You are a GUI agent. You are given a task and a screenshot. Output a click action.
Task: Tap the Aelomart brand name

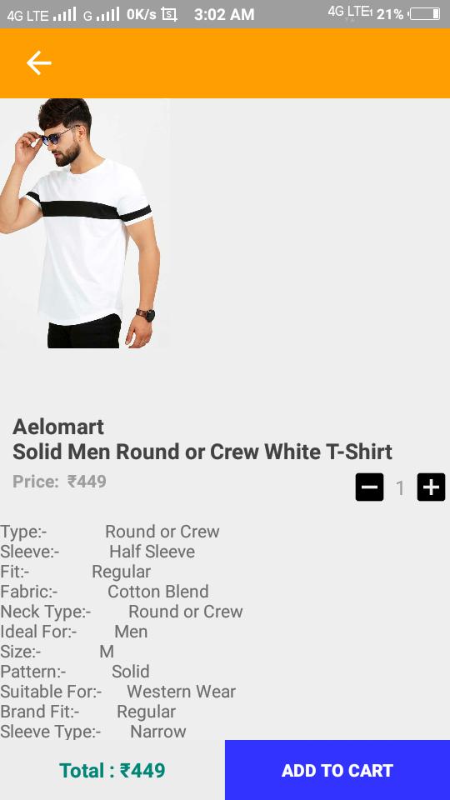pos(58,427)
